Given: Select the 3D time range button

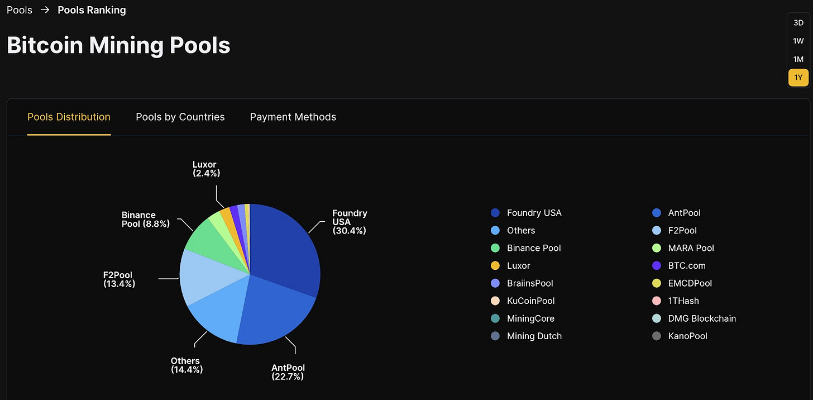Looking at the screenshot, I should tap(798, 23).
